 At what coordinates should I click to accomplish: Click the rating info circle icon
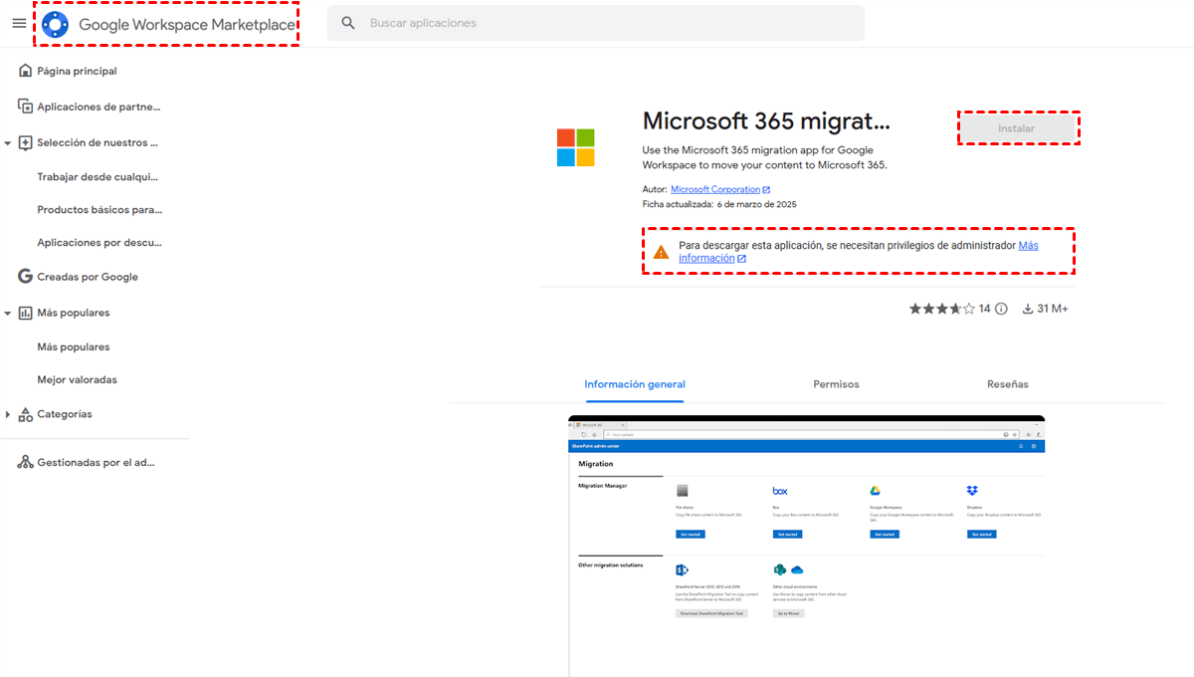(x=1001, y=309)
